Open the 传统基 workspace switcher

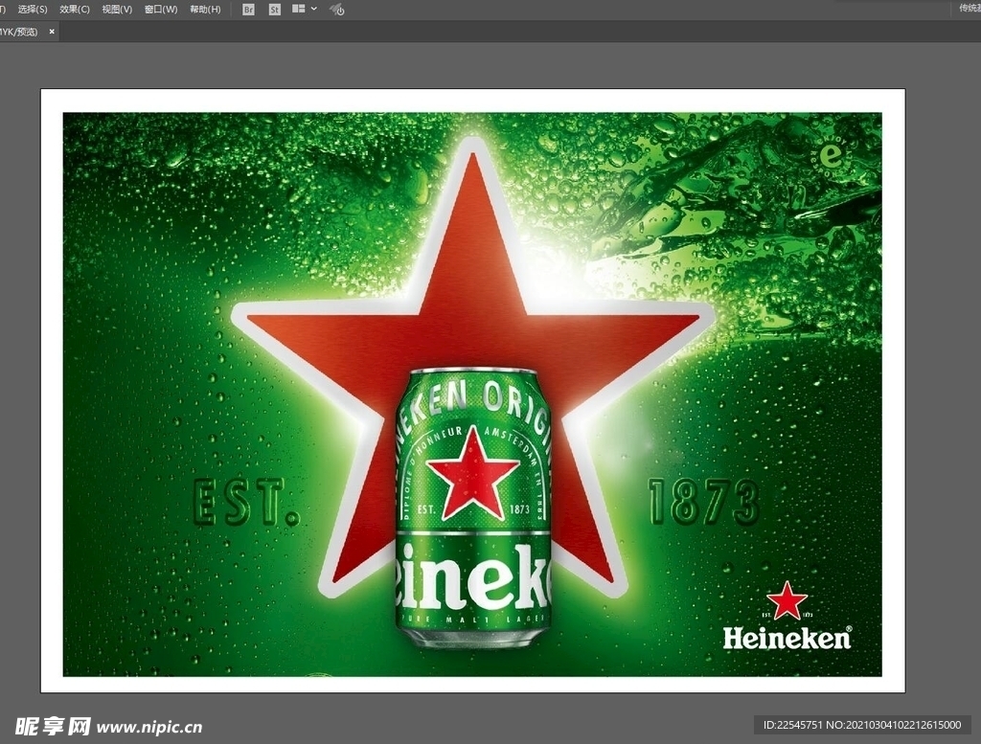[970, 8]
